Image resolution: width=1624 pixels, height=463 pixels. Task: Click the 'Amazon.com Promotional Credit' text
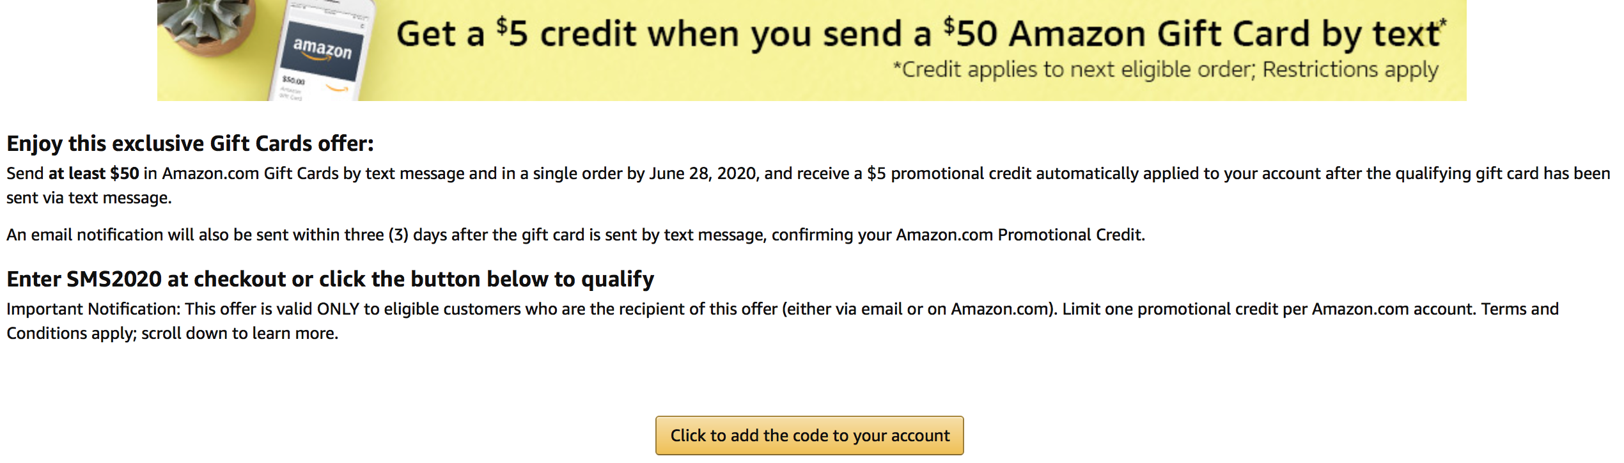pos(1019,235)
